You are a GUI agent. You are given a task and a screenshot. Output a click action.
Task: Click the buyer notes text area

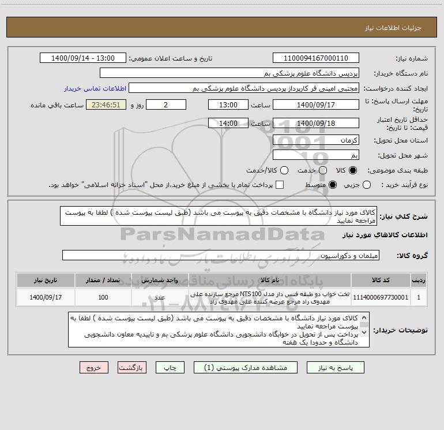click(219, 330)
